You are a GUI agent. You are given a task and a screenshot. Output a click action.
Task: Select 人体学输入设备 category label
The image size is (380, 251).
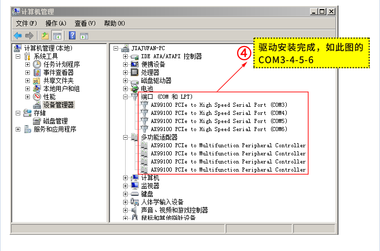162,202
